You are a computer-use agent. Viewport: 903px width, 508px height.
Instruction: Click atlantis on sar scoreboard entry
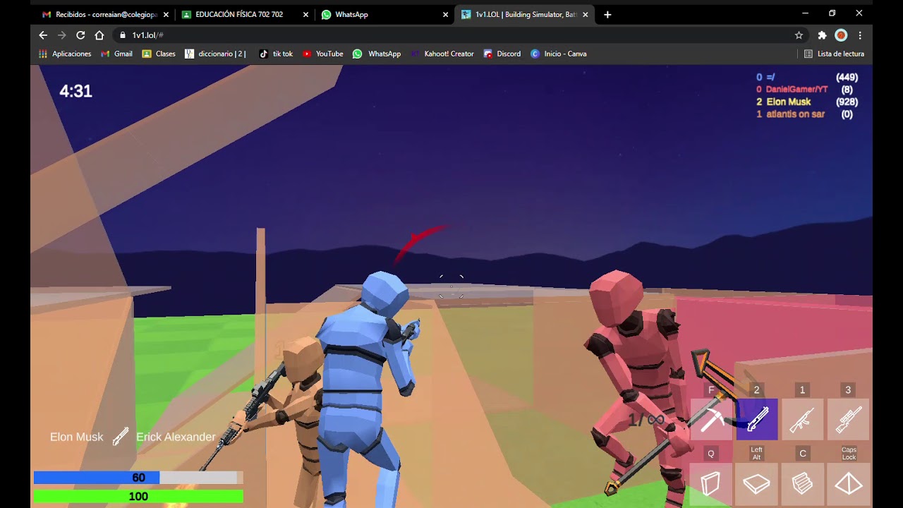(795, 114)
